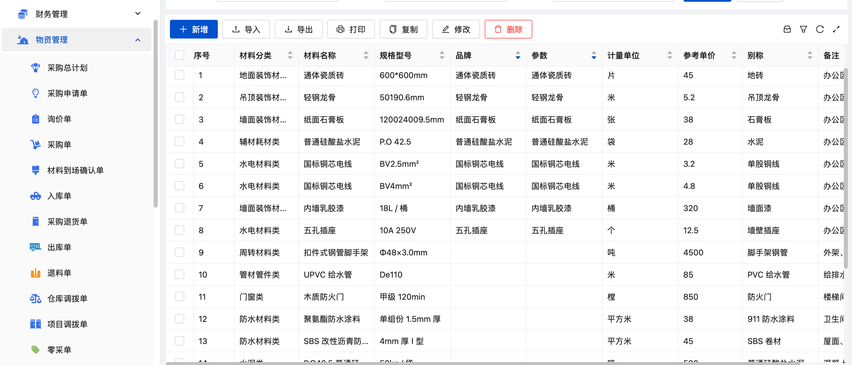Image resolution: width=852 pixels, height=365 pixels.
Task: Check the row 4 普通硅酸盐水泥 checkbox
Action: tap(179, 141)
